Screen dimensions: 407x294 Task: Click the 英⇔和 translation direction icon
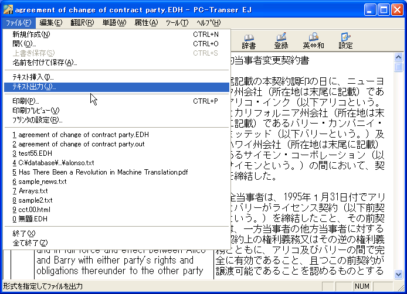313,40
